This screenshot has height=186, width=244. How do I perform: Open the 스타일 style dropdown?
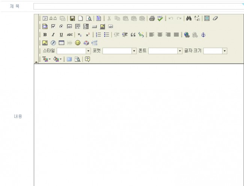74,51
